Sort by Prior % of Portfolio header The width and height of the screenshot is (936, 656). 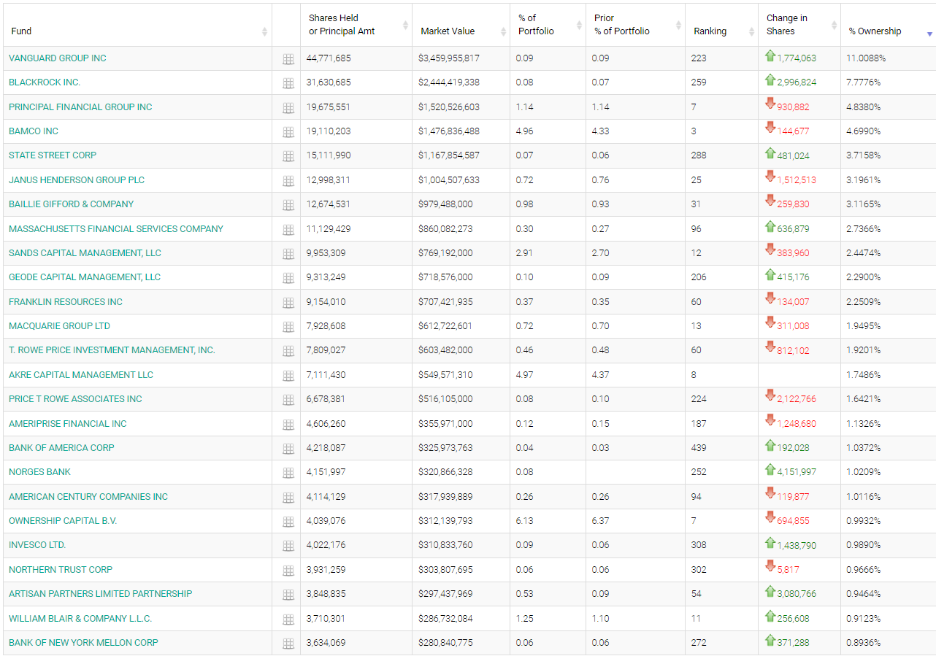click(x=635, y=25)
